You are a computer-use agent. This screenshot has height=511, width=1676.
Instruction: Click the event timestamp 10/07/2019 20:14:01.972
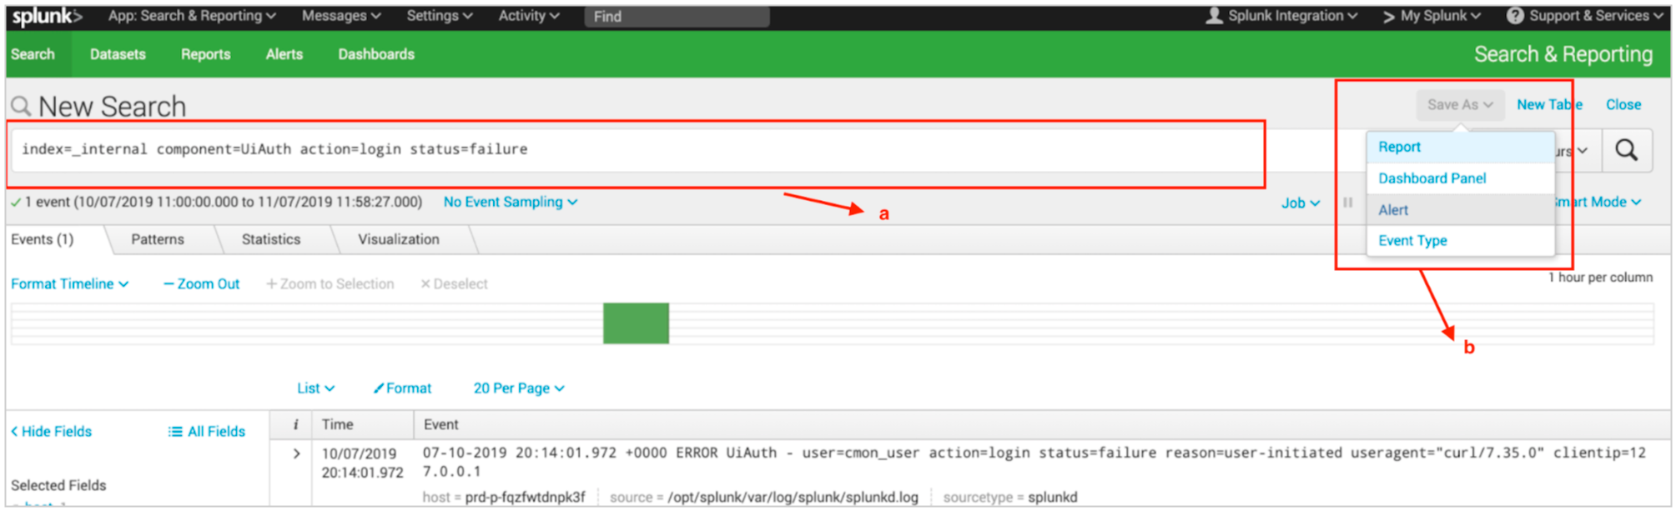point(363,463)
